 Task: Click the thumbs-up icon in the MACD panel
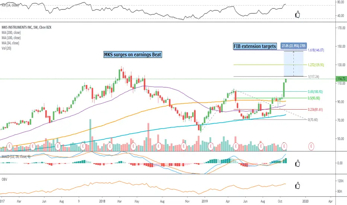[297, 163]
